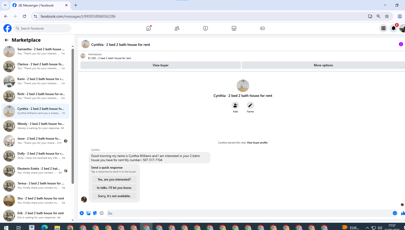Screen dimensions: 405x230
Task: Send quick response "Sorry, it's not available."
Action: pyautogui.click(x=114, y=196)
